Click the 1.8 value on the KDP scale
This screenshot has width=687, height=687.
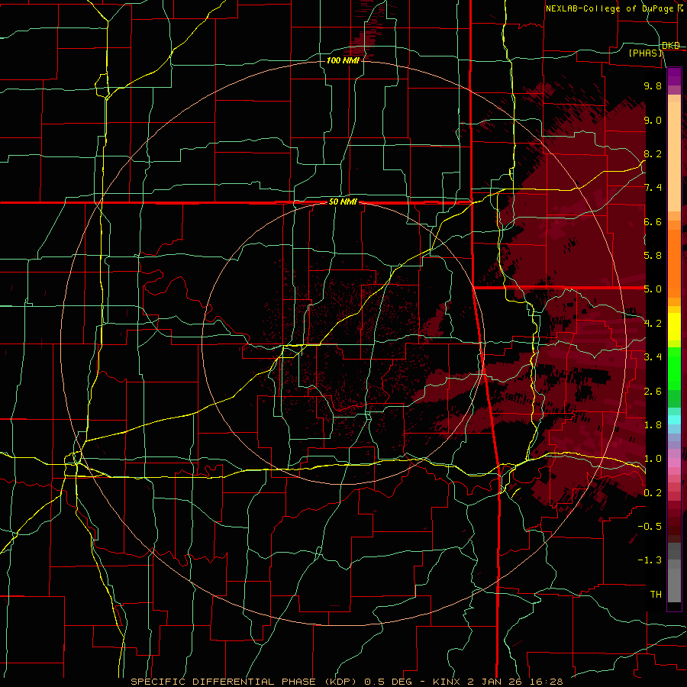click(x=653, y=425)
